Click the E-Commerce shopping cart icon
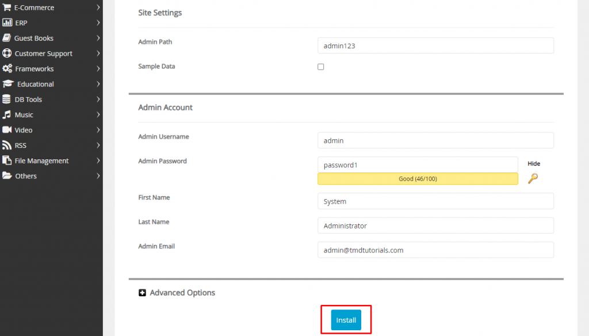Viewport: 589px width, 336px height. pos(7,7)
